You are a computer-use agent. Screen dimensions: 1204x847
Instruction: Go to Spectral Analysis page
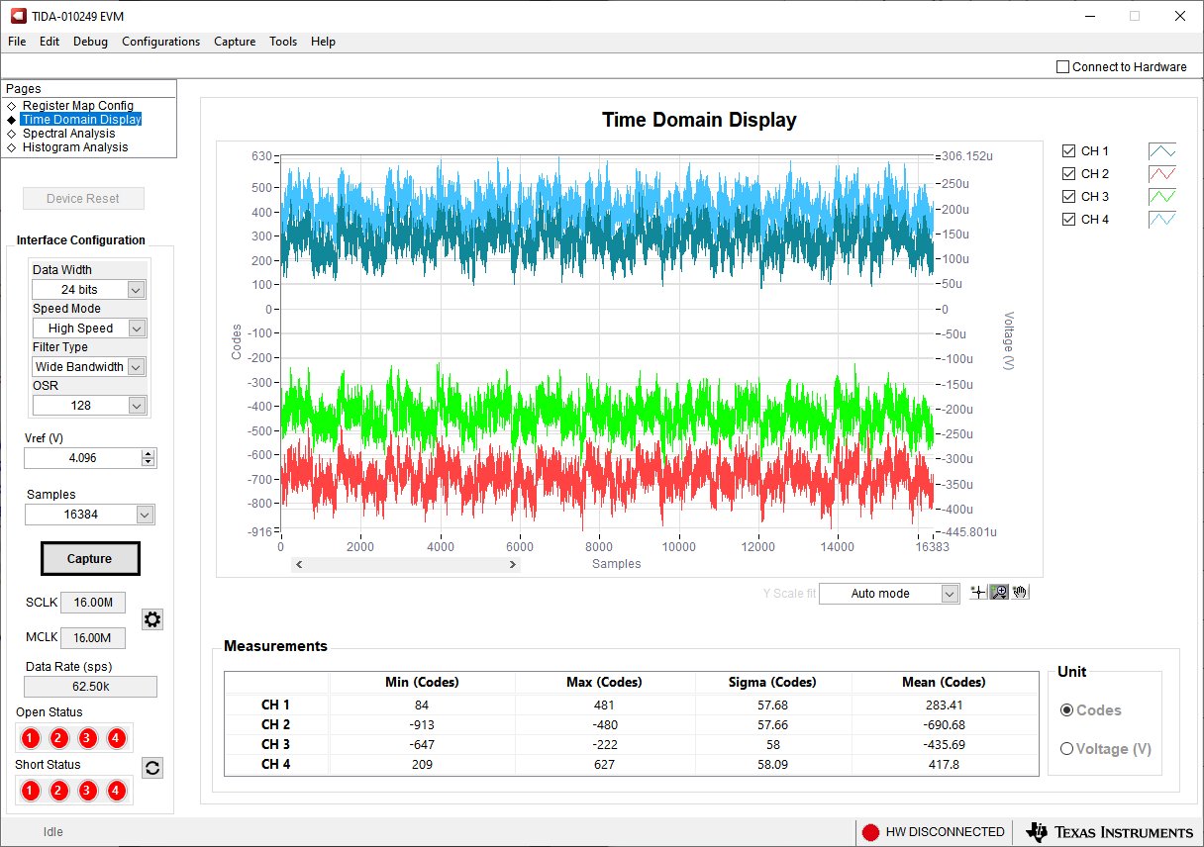pyautogui.click(x=68, y=134)
